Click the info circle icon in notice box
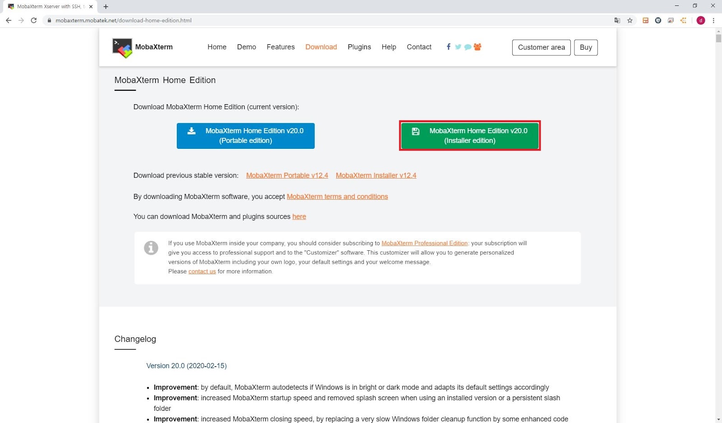The width and height of the screenshot is (722, 423). pyautogui.click(x=151, y=248)
